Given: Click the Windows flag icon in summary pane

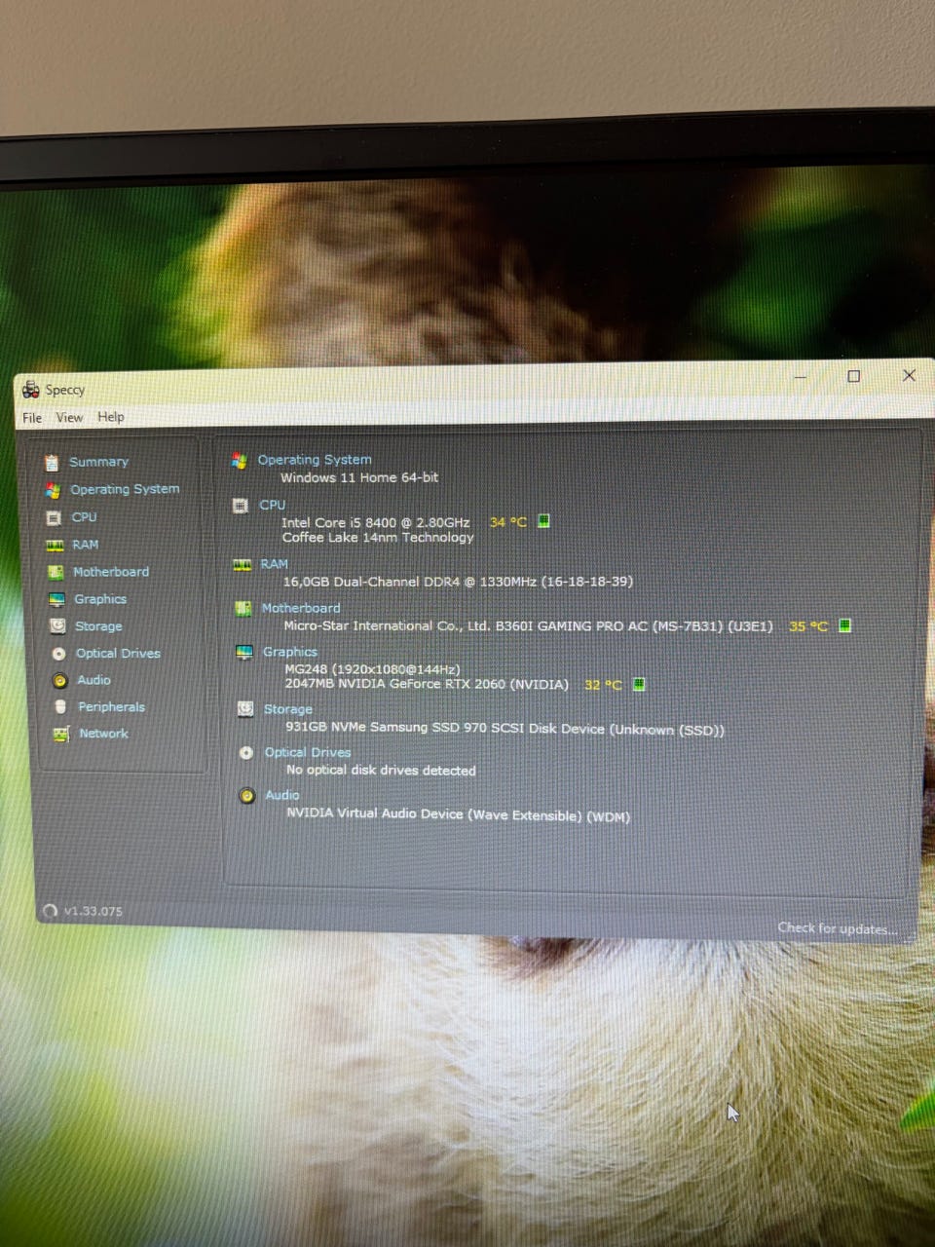Looking at the screenshot, I should click(x=239, y=461).
